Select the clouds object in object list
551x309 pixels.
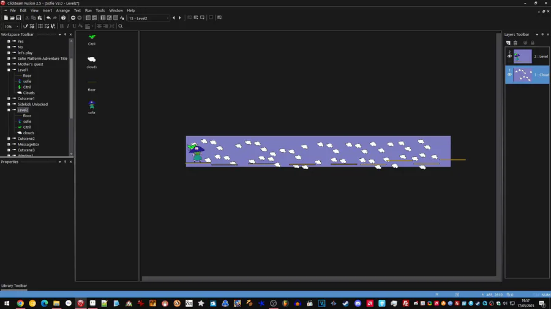tap(92, 62)
